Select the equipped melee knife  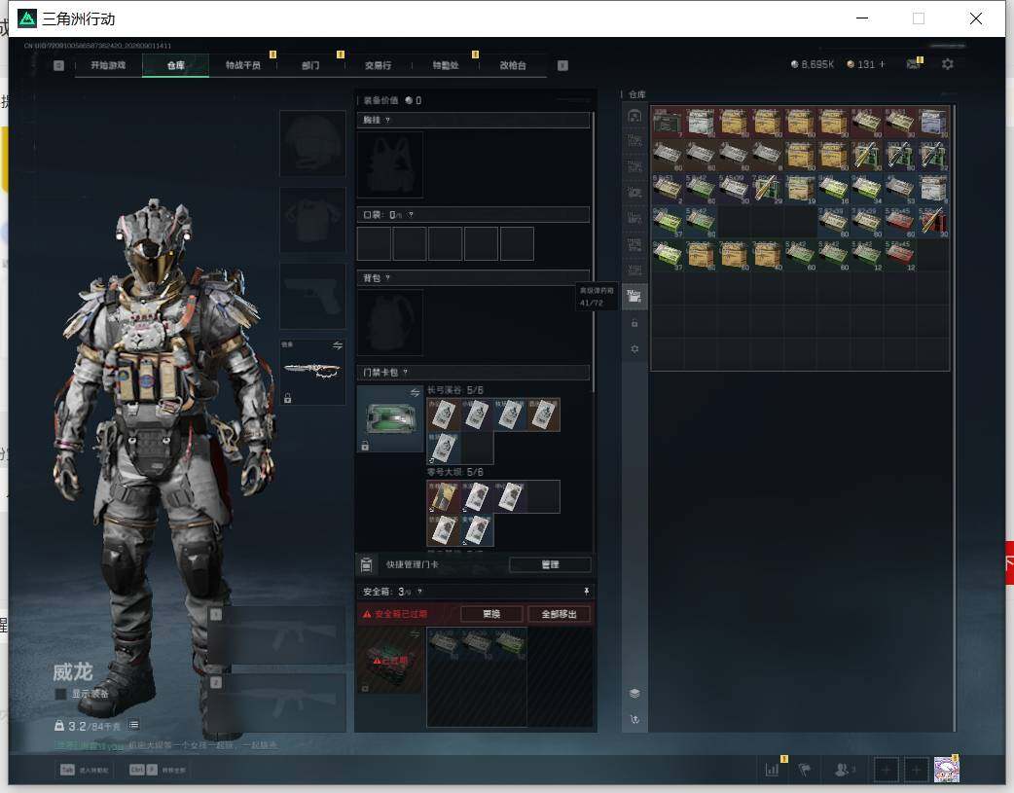click(312, 372)
